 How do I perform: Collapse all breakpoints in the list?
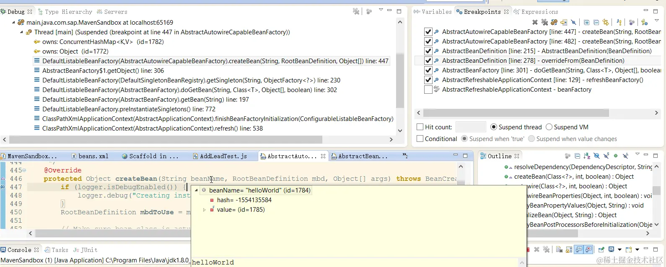[x=596, y=23]
